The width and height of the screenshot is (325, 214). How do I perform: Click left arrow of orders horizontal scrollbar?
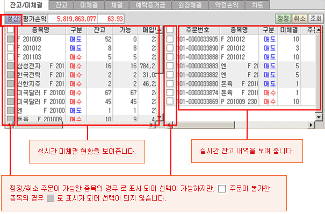click(169, 125)
